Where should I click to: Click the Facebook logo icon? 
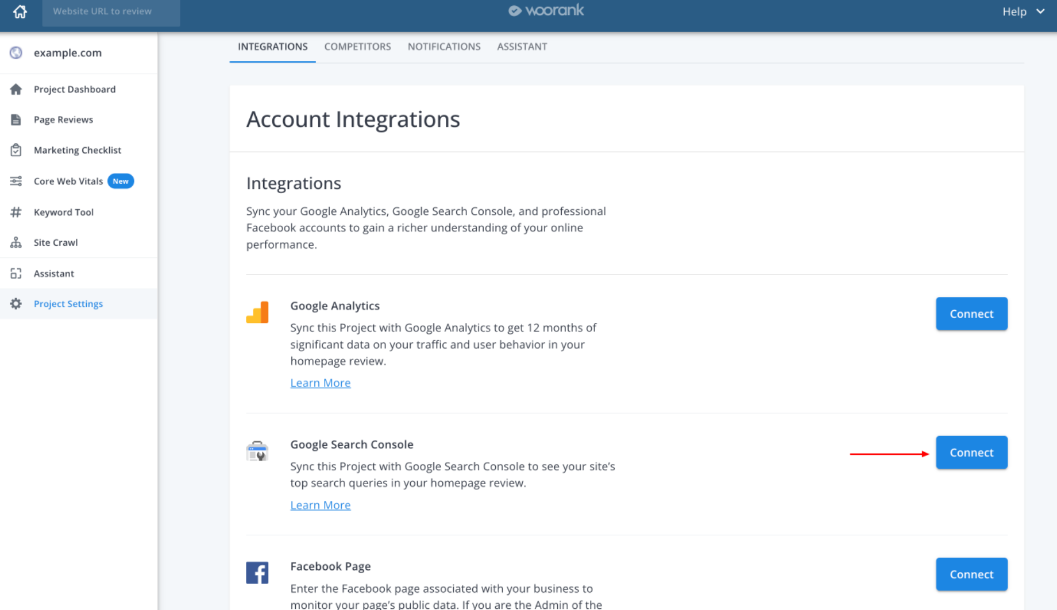[257, 573]
